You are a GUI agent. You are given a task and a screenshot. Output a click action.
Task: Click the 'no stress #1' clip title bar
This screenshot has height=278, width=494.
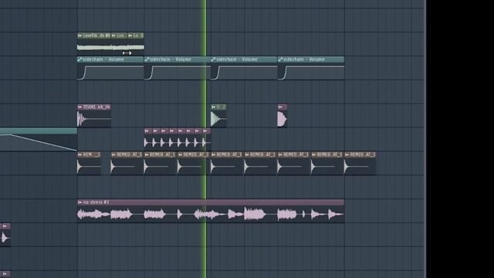211,202
